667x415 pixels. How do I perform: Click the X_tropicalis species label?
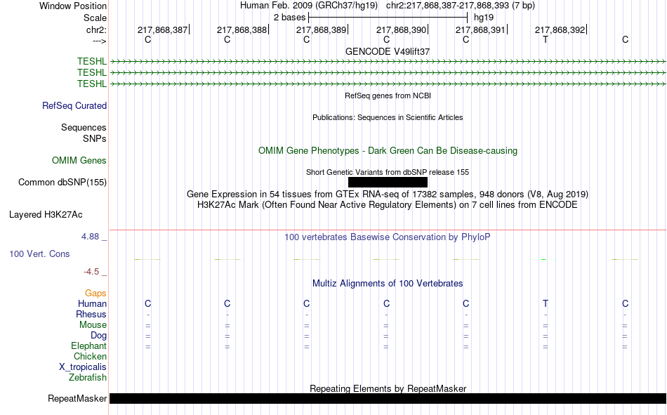click(83, 367)
